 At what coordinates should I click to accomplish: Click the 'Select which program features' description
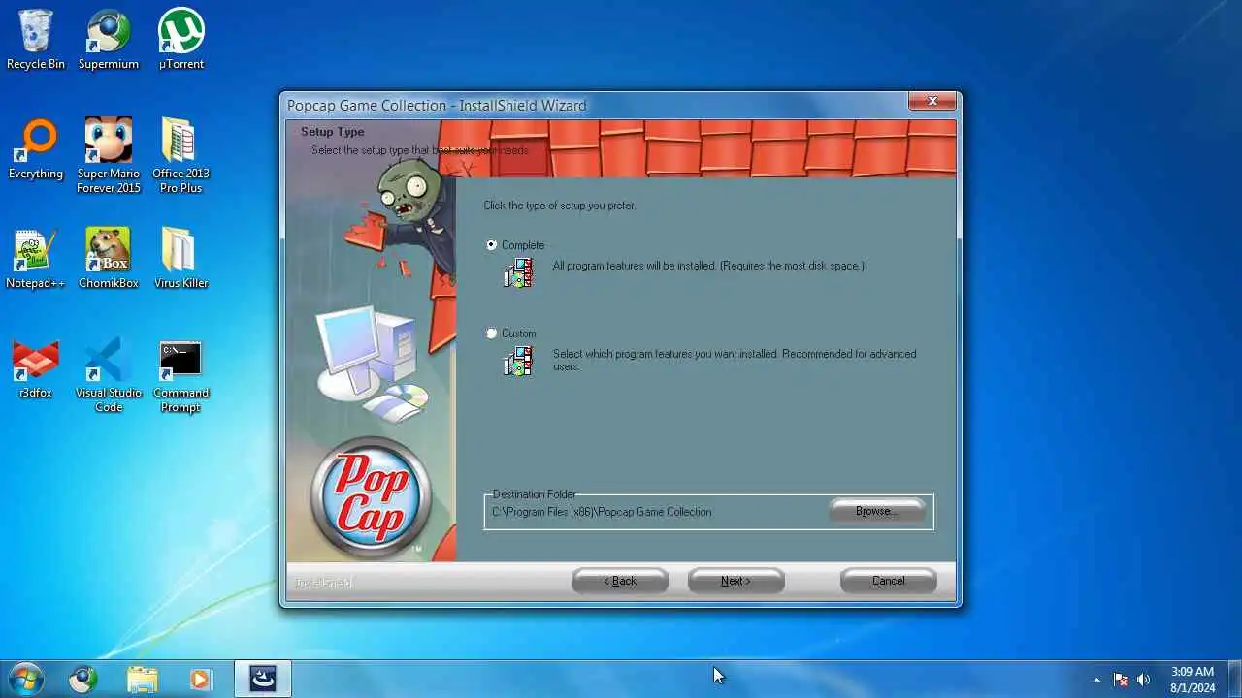pyautogui.click(x=735, y=360)
